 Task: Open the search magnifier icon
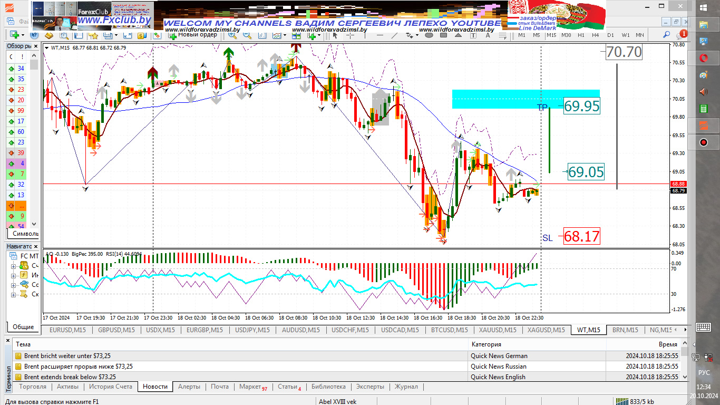click(x=666, y=35)
